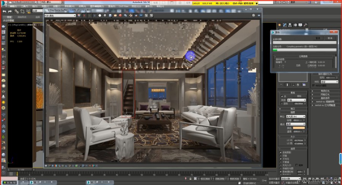
Task: Collapse the 大小 (Size) rollout
Action: tap(293, 137)
